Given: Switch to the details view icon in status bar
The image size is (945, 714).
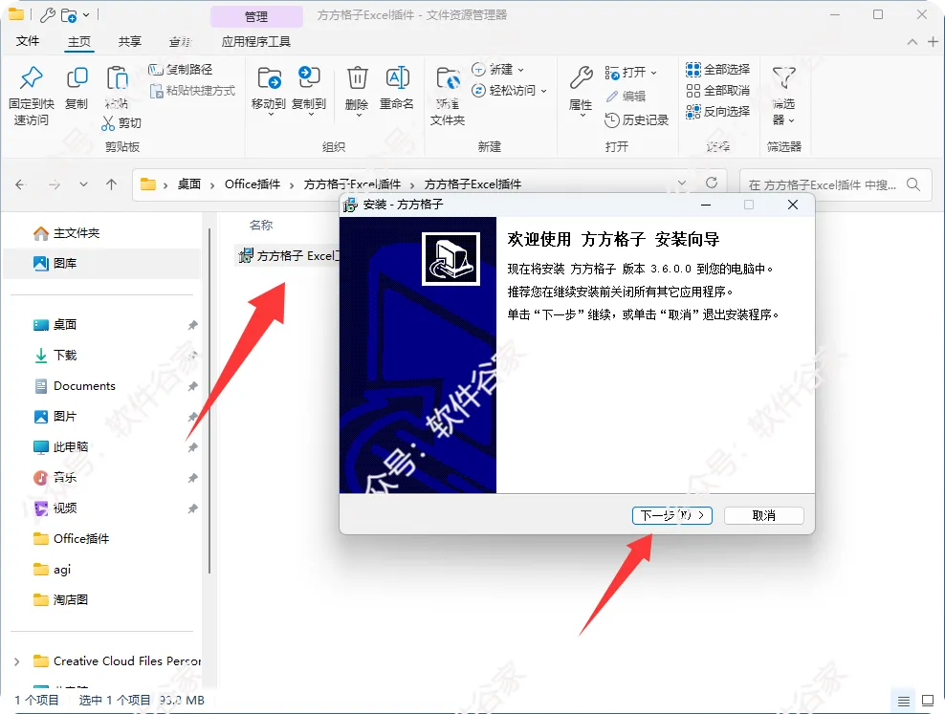Looking at the screenshot, I should click(x=904, y=701).
